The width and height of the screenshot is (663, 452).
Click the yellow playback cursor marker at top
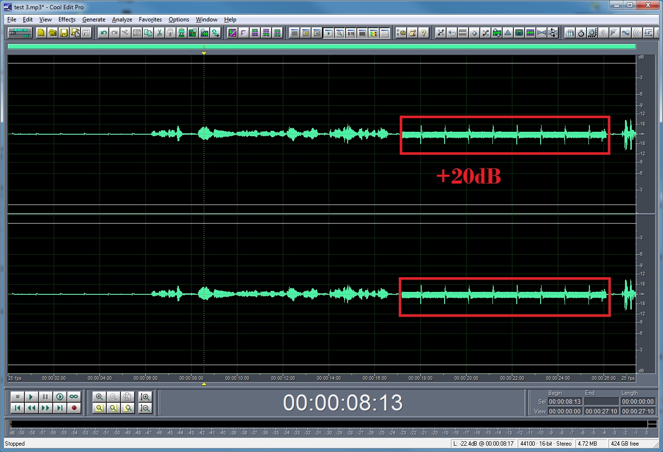click(204, 53)
